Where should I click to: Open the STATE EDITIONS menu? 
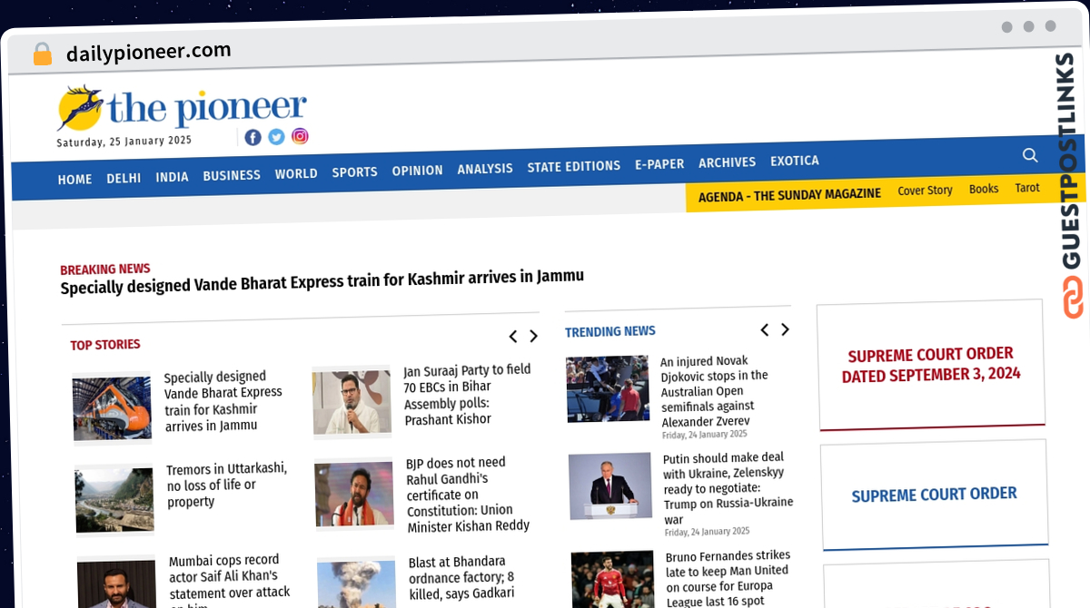pos(574,166)
